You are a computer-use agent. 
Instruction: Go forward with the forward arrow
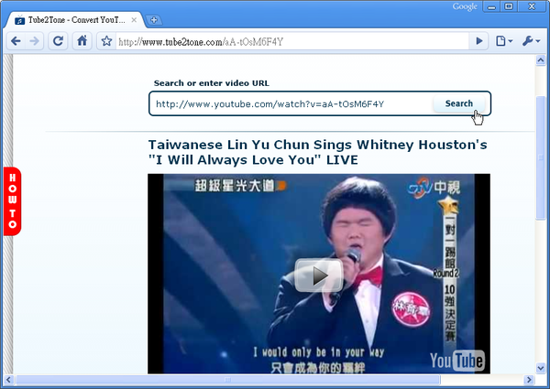(x=35, y=41)
